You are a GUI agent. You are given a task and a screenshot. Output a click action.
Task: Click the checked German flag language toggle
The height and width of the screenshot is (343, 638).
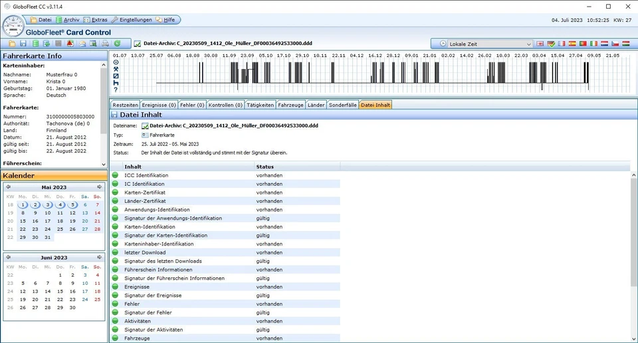tap(551, 44)
